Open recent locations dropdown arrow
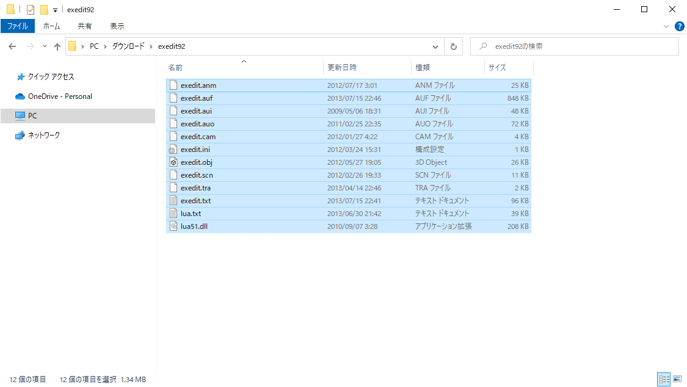Image resolution: width=687 pixels, height=387 pixels. (45, 46)
